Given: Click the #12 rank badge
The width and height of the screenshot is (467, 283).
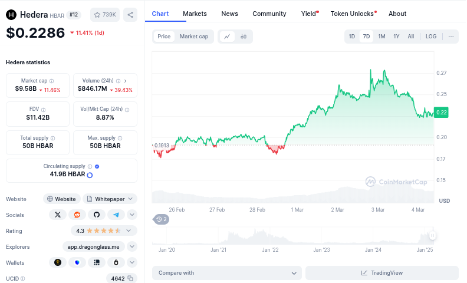Looking at the screenshot, I should tap(74, 15).
